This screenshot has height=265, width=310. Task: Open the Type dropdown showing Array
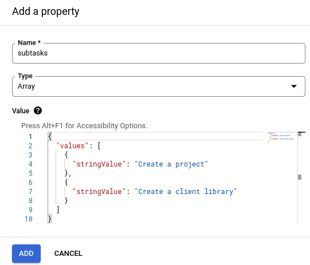pos(159,86)
